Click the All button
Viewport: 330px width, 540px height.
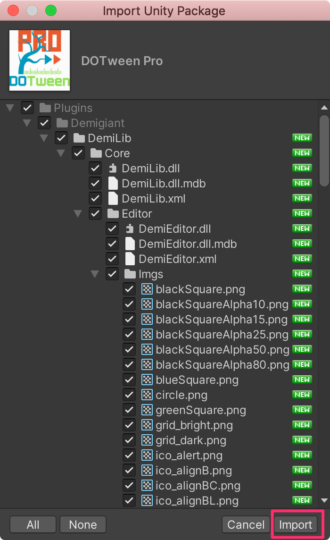point(33,524)
